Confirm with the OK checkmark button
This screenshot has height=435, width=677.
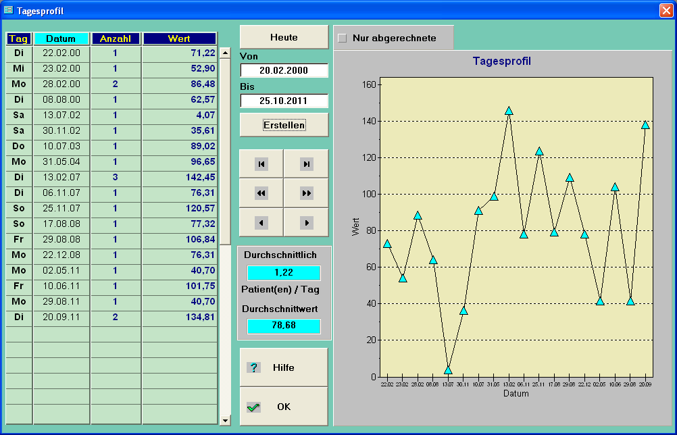coord(284,407)
